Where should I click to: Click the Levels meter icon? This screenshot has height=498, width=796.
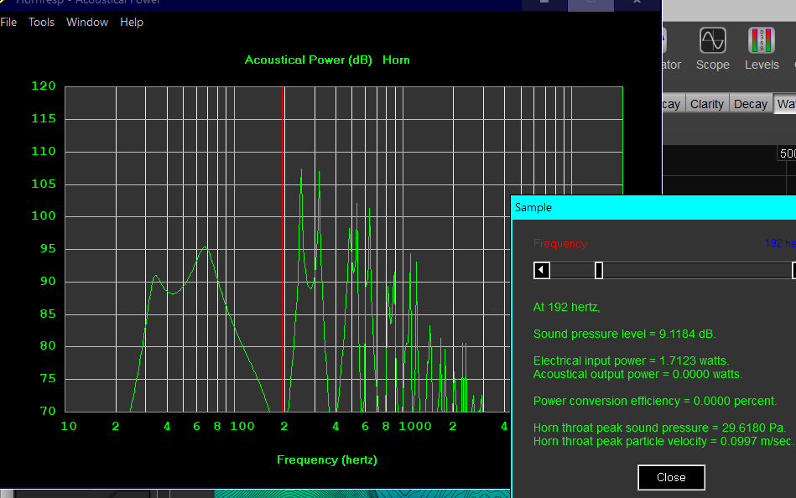pos(762,49)
